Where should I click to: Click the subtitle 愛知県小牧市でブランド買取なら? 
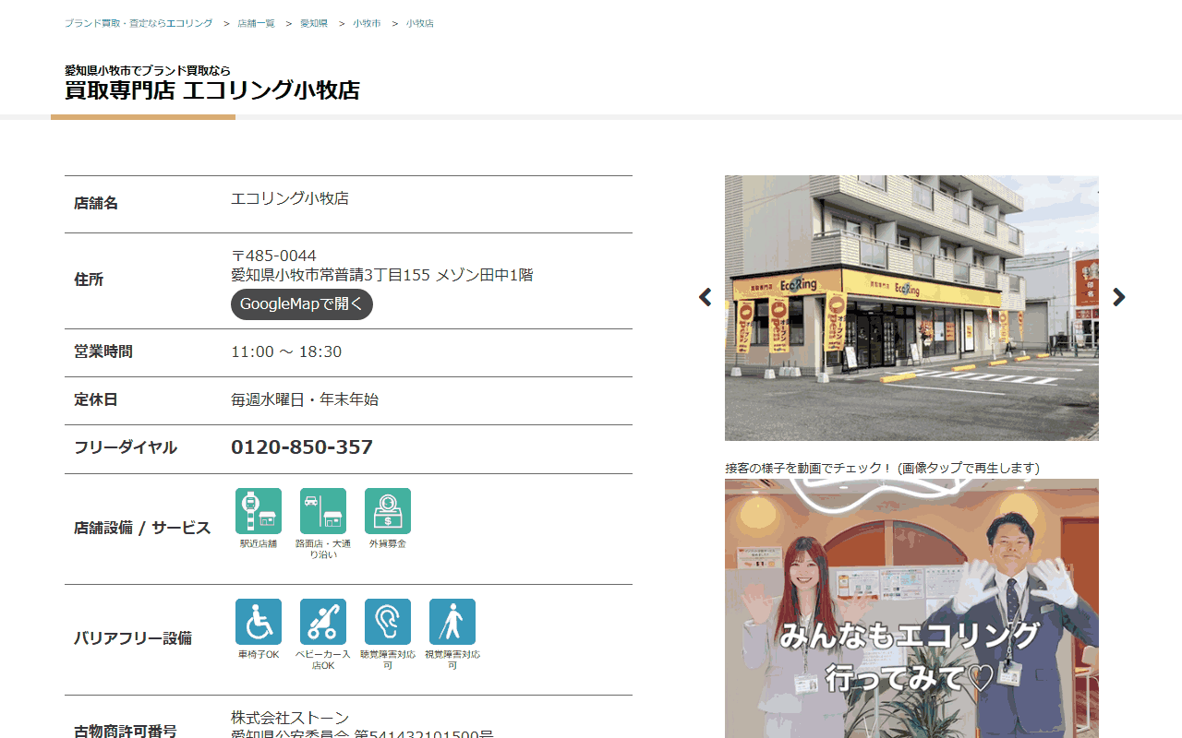pyautogui.click(x=148, y=70)
